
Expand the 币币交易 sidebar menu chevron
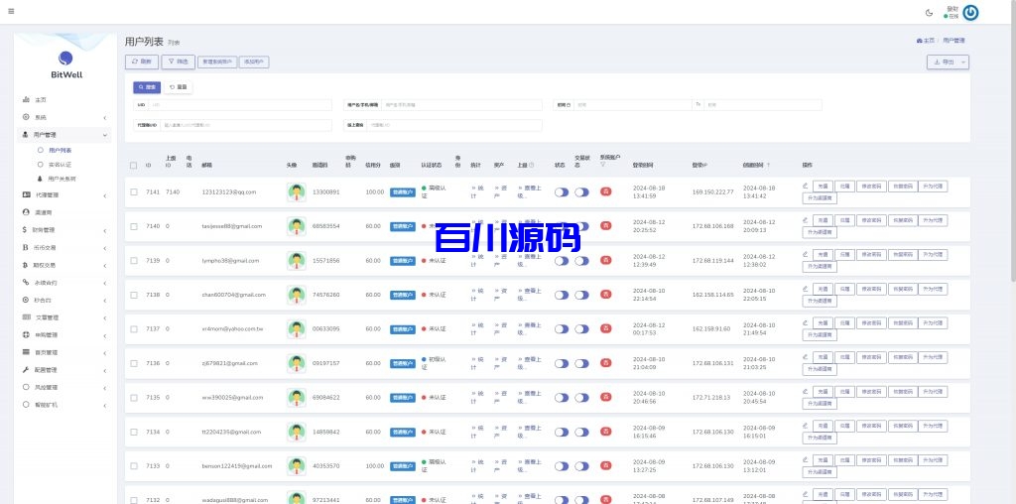click(105, 248)
